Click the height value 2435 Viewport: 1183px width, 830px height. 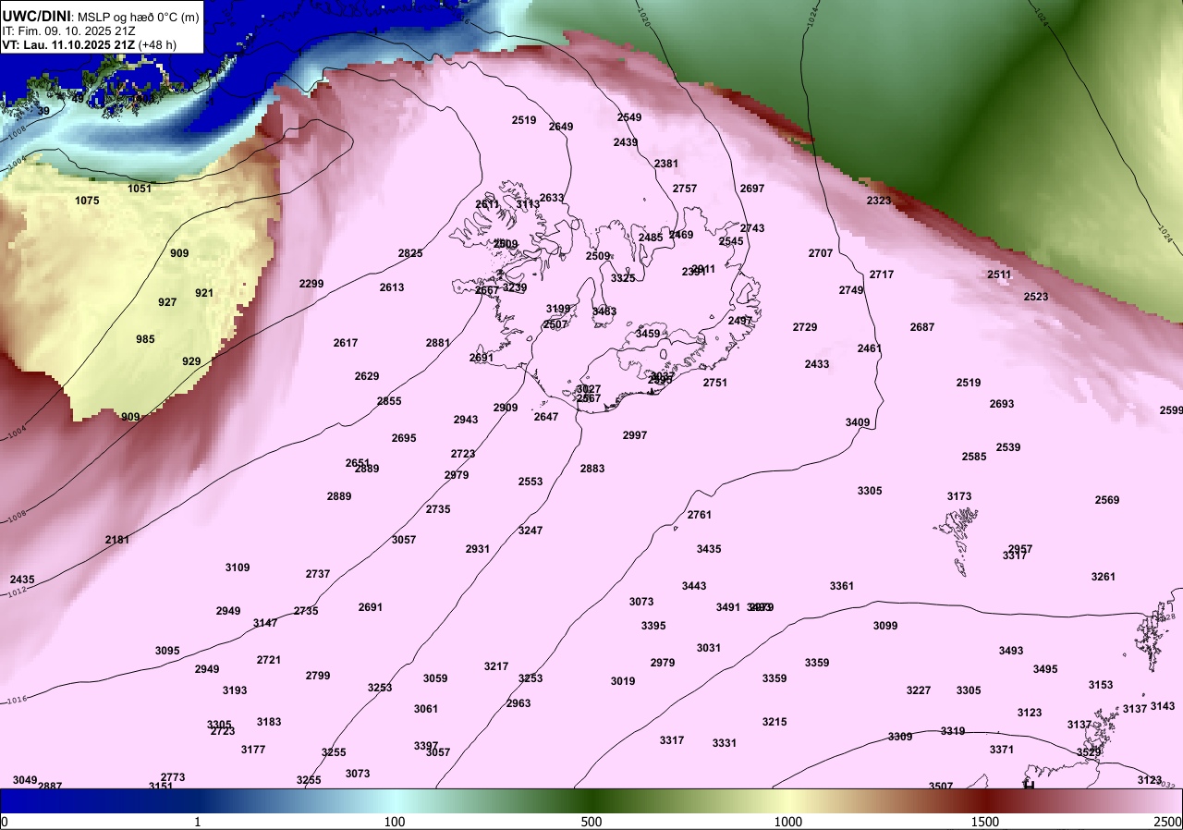click(x=22, y=580)
